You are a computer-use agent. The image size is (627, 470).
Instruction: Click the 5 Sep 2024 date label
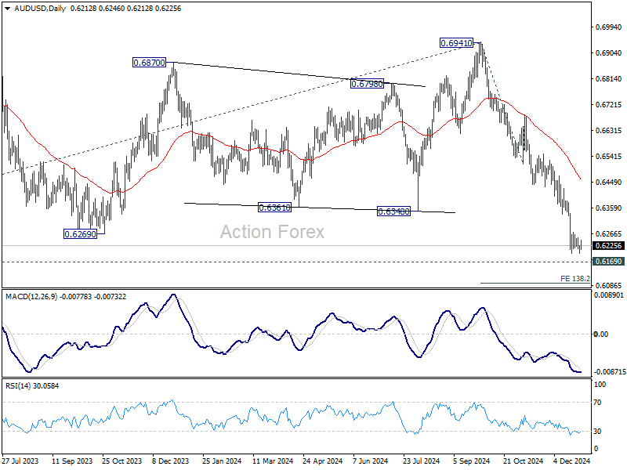[x=472, y=461]
